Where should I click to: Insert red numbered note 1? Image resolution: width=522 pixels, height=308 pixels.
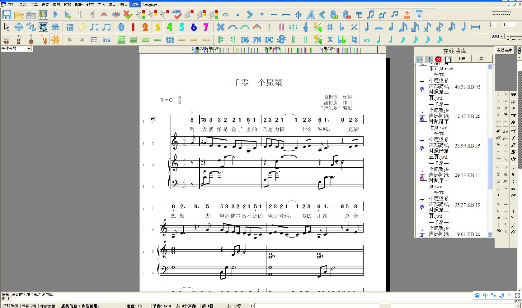pyautogui.click(x=133, y=27)
